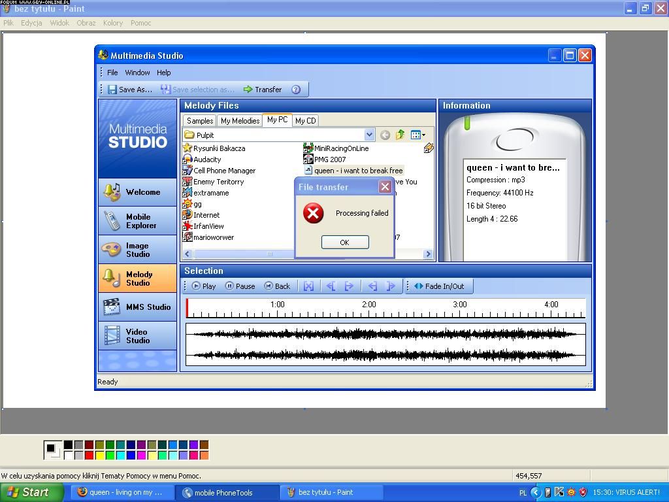Click OK in File transfer dialog

(345, 242)
